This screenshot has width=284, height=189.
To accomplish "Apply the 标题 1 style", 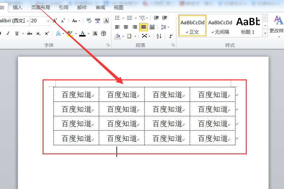I will coord(248,26).
